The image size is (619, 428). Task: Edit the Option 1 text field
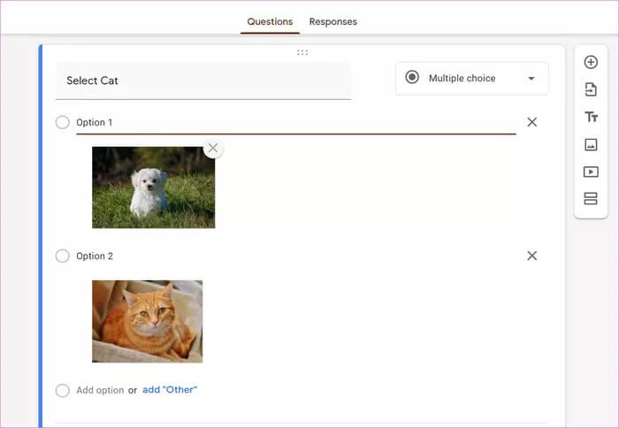296,123
